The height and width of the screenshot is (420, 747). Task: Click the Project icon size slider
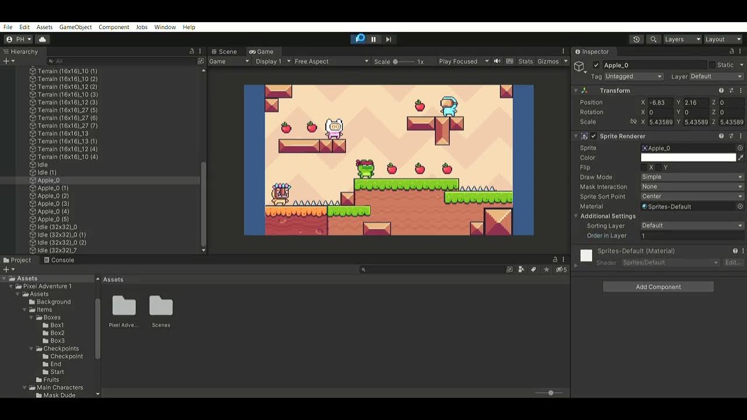[x=550, y=393]
